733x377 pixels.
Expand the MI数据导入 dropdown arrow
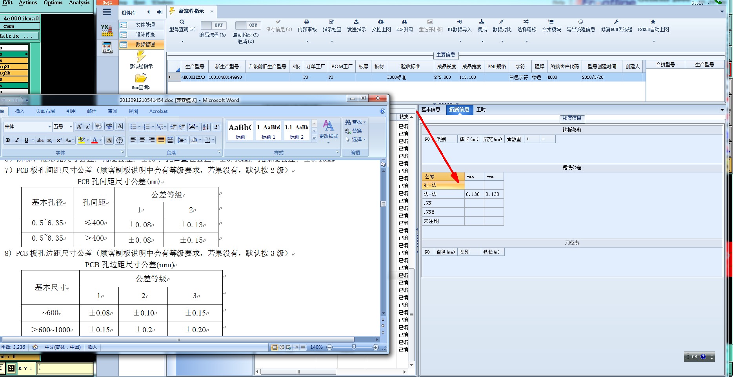point(459,41)
